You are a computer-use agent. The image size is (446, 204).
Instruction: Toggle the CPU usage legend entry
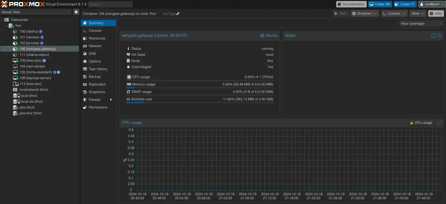(x=421, y=123)
